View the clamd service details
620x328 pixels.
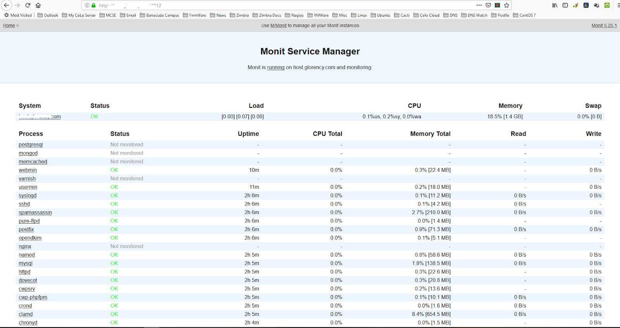point(26,314)
